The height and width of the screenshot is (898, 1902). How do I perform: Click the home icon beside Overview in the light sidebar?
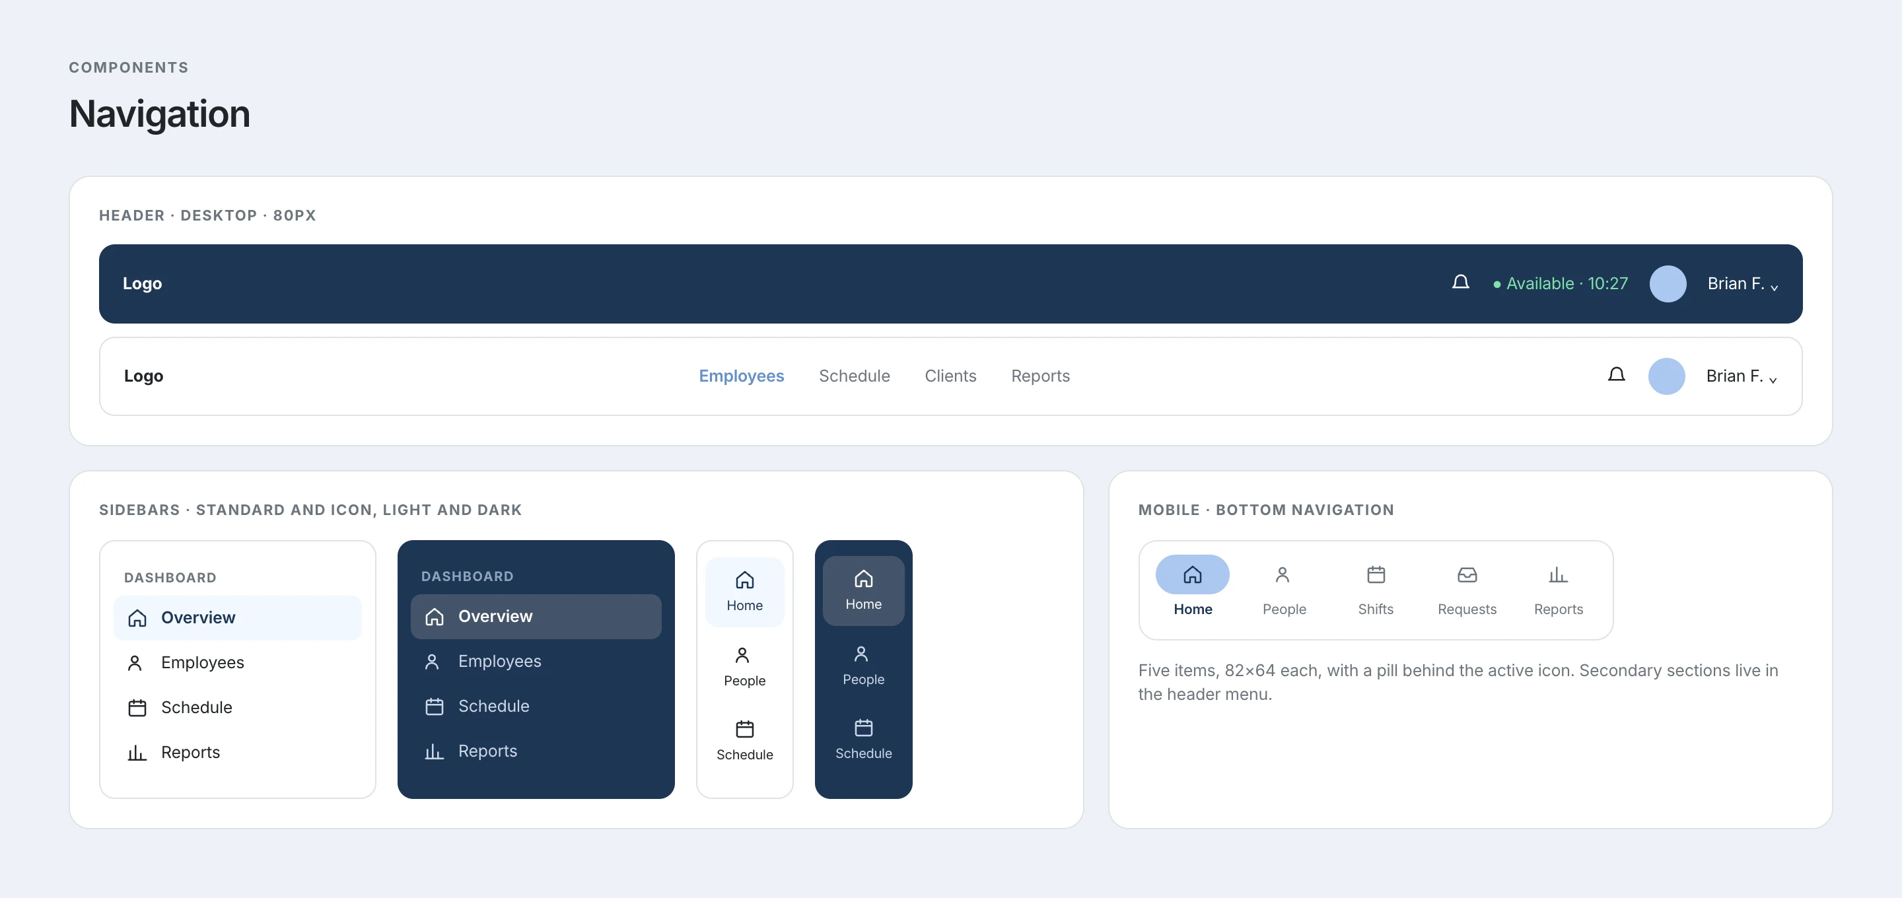[x=137, y=617]
